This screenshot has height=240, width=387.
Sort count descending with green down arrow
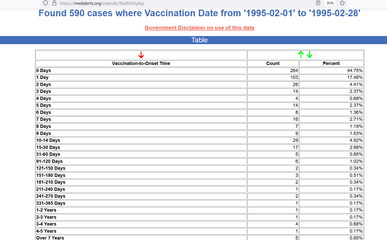click(309, 54)
